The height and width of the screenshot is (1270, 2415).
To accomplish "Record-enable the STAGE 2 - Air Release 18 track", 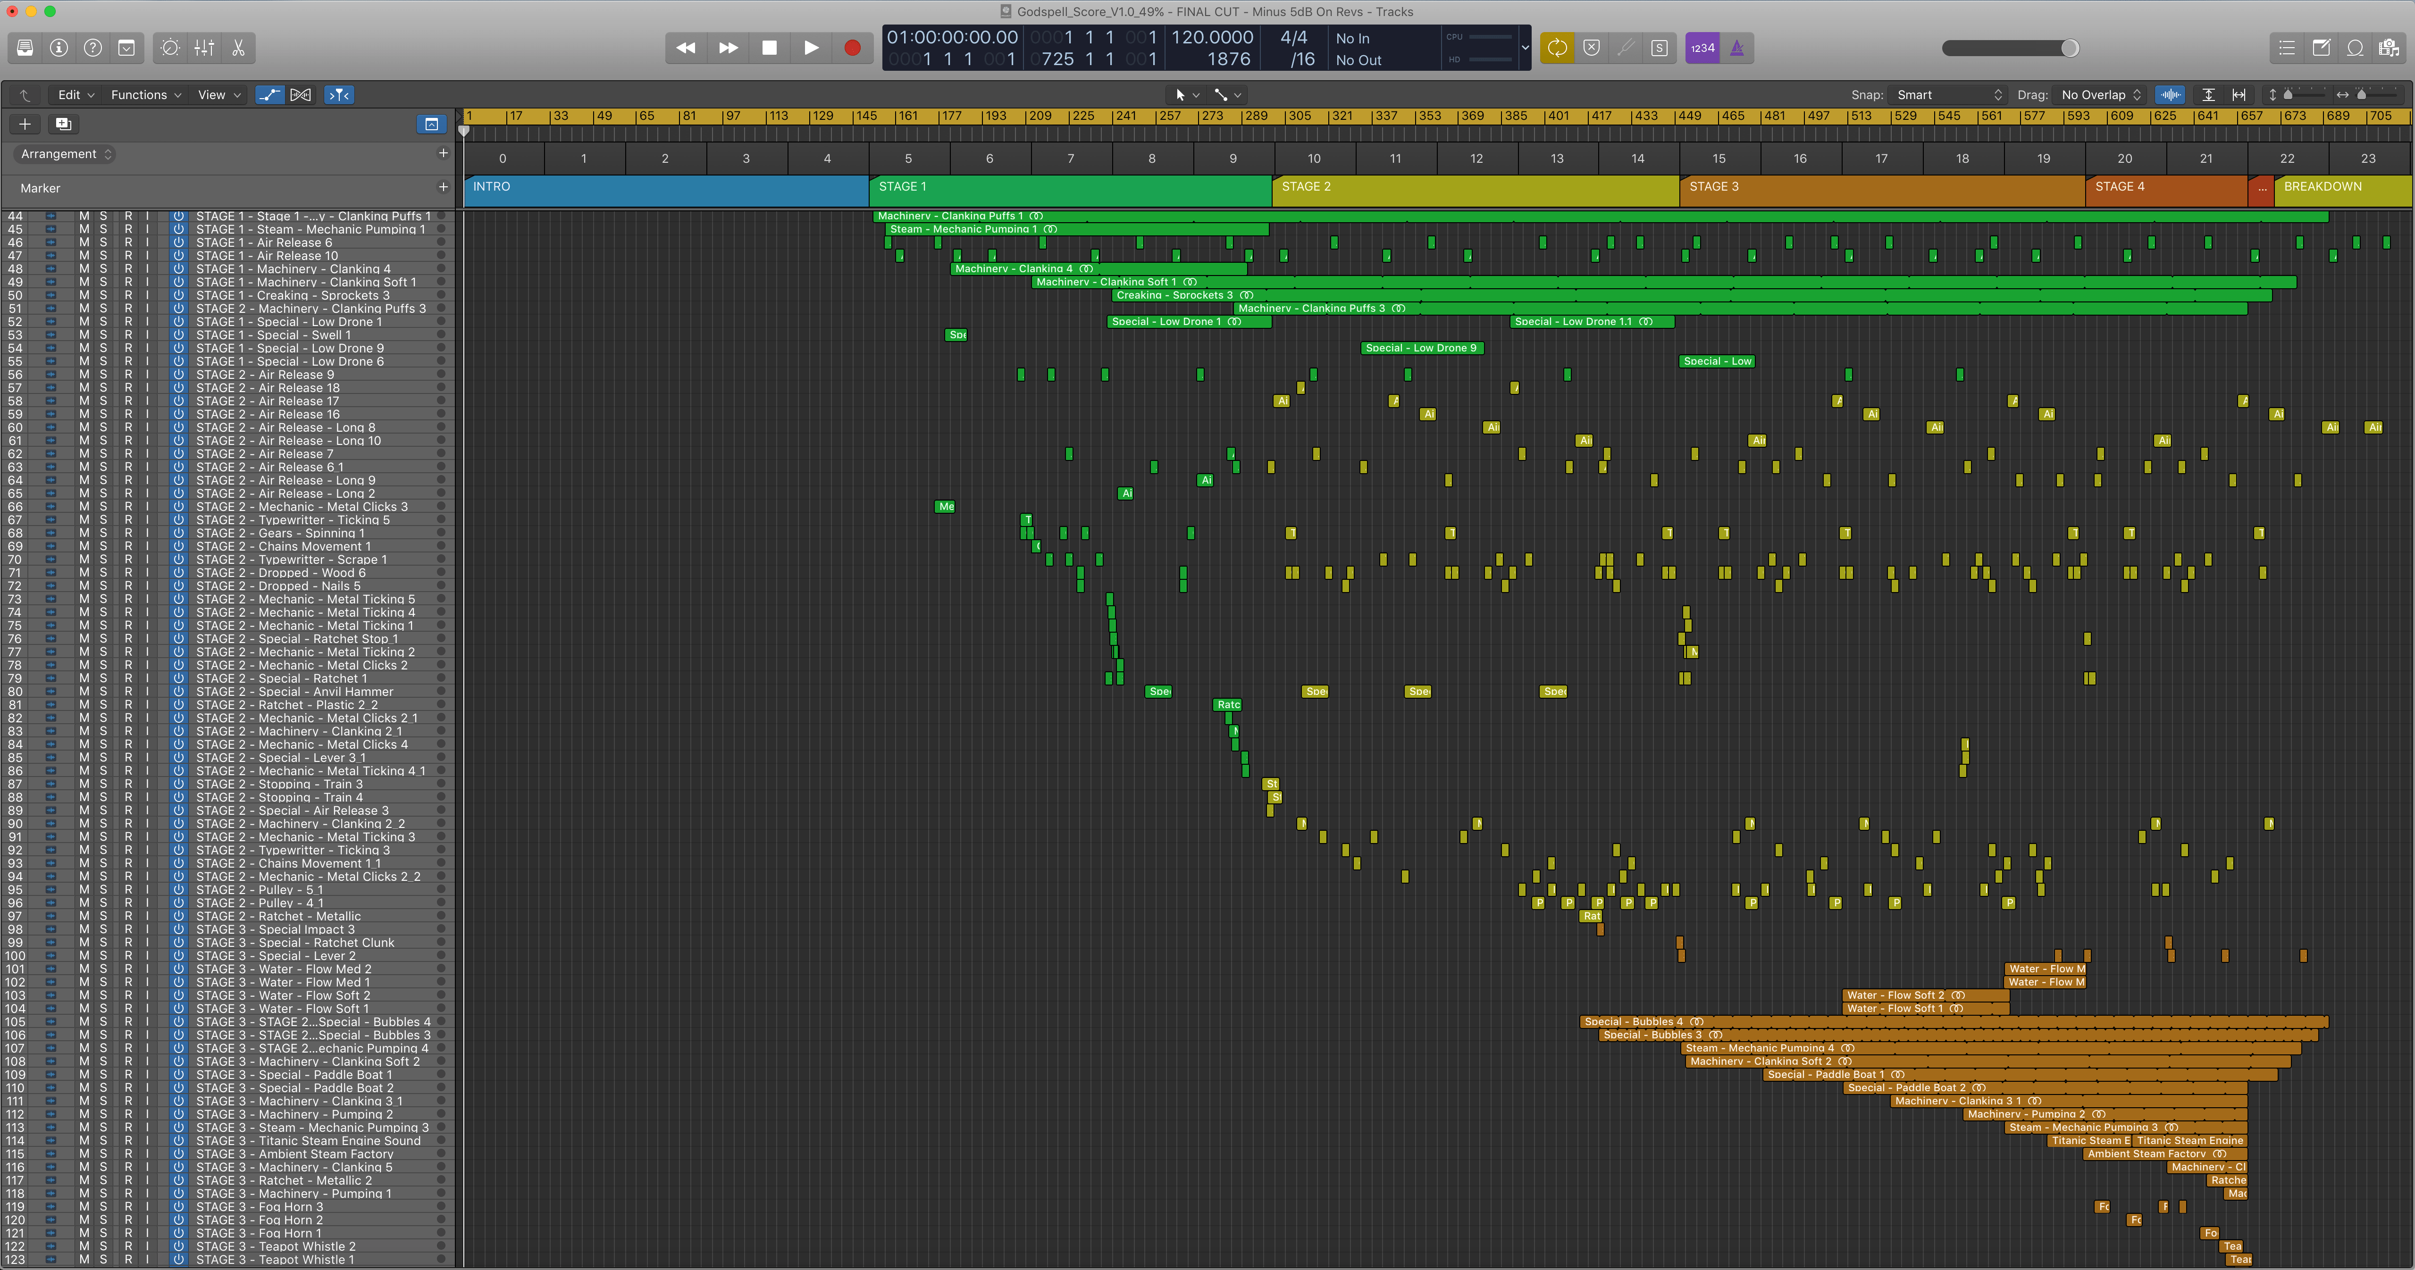I will pyautogui.click(x=128, y=388).
